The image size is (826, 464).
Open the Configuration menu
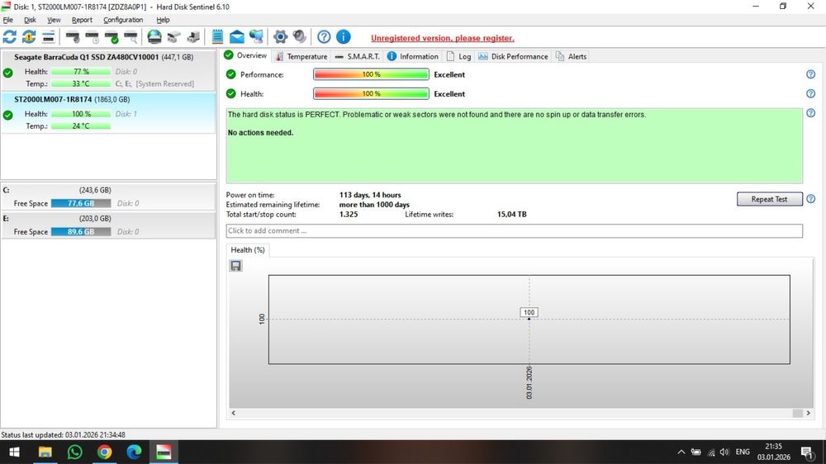click(123, 20)
